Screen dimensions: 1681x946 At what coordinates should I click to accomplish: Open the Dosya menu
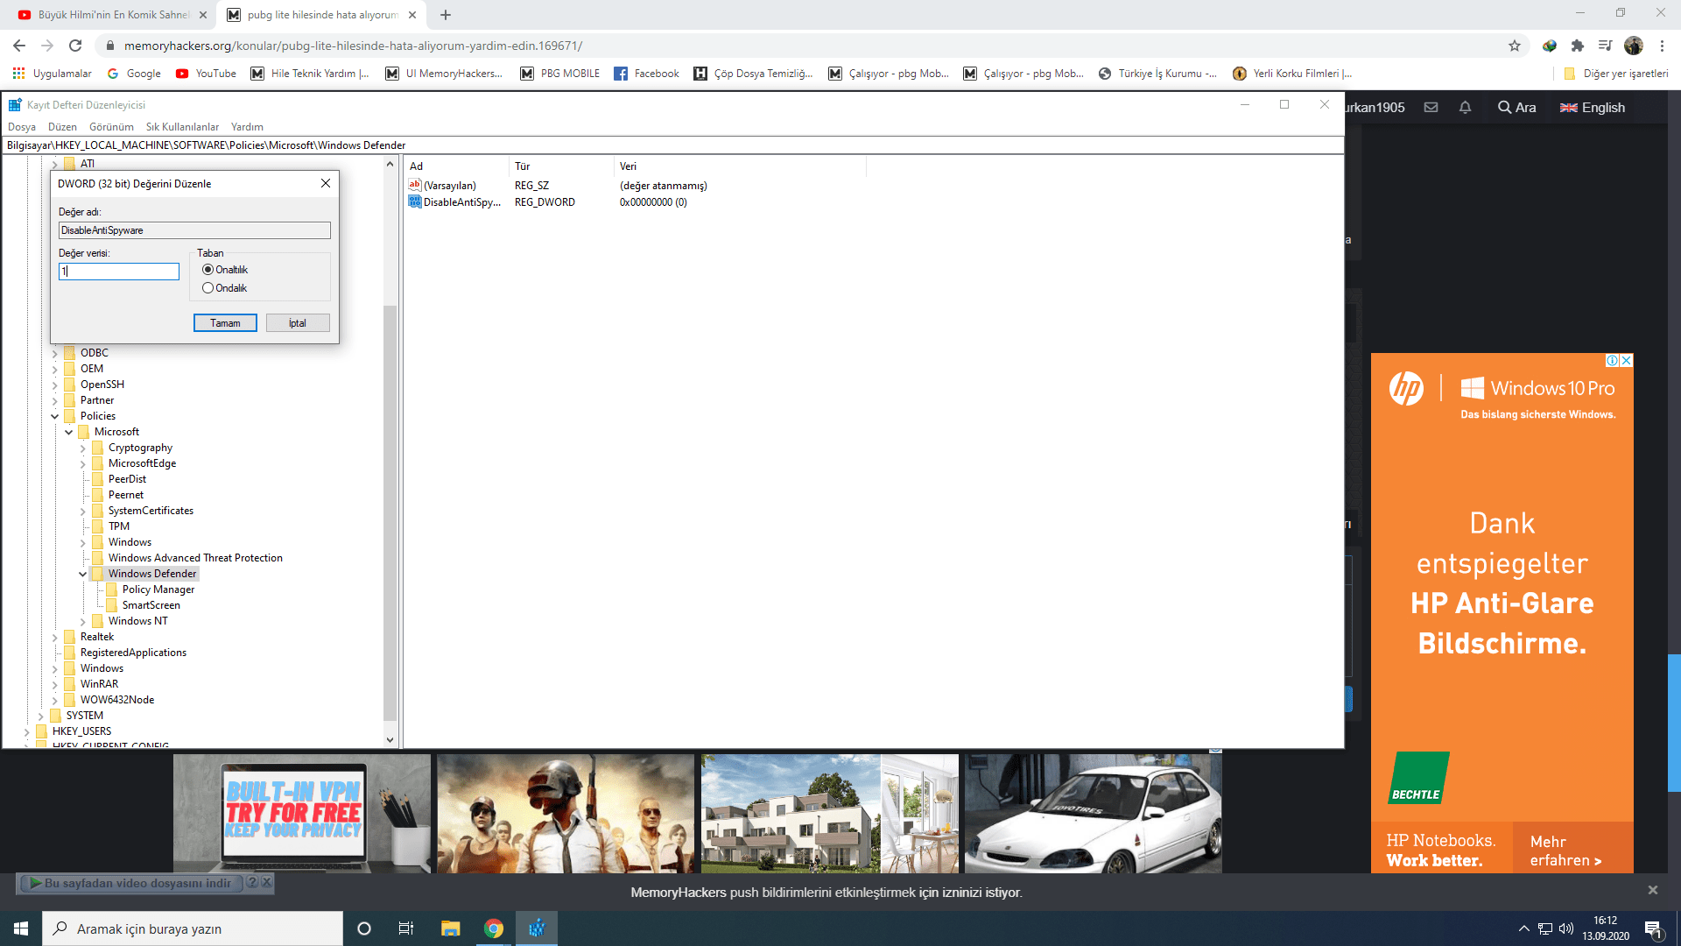(x=22, y=127)
